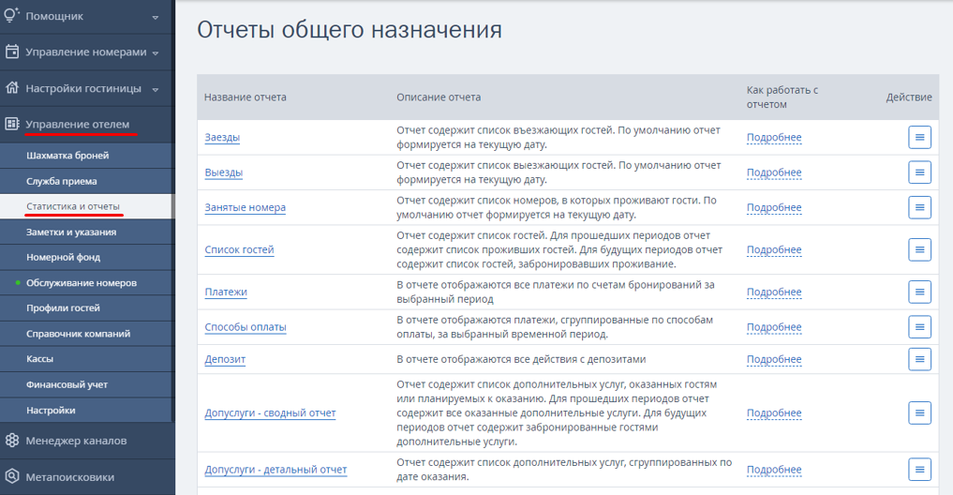Open action menu for Допуслуги - детальный отчет
Viewport: 953px width, 495px height.
coord(919,470)
